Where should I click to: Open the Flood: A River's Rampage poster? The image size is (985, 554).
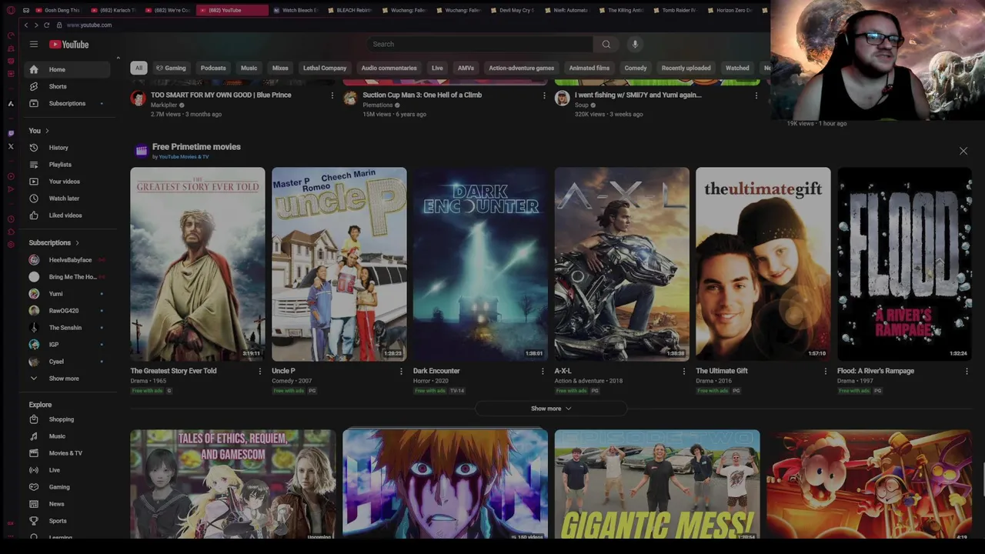[904, 264]
